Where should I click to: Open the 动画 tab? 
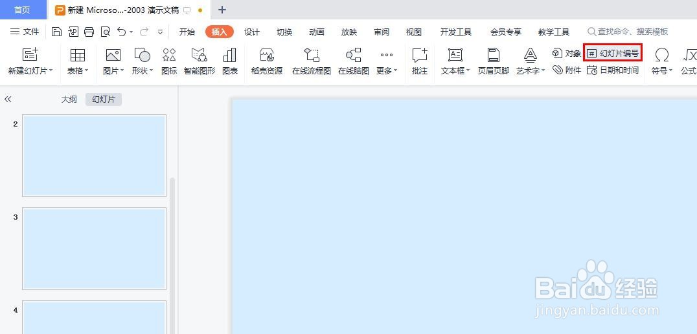317,32
